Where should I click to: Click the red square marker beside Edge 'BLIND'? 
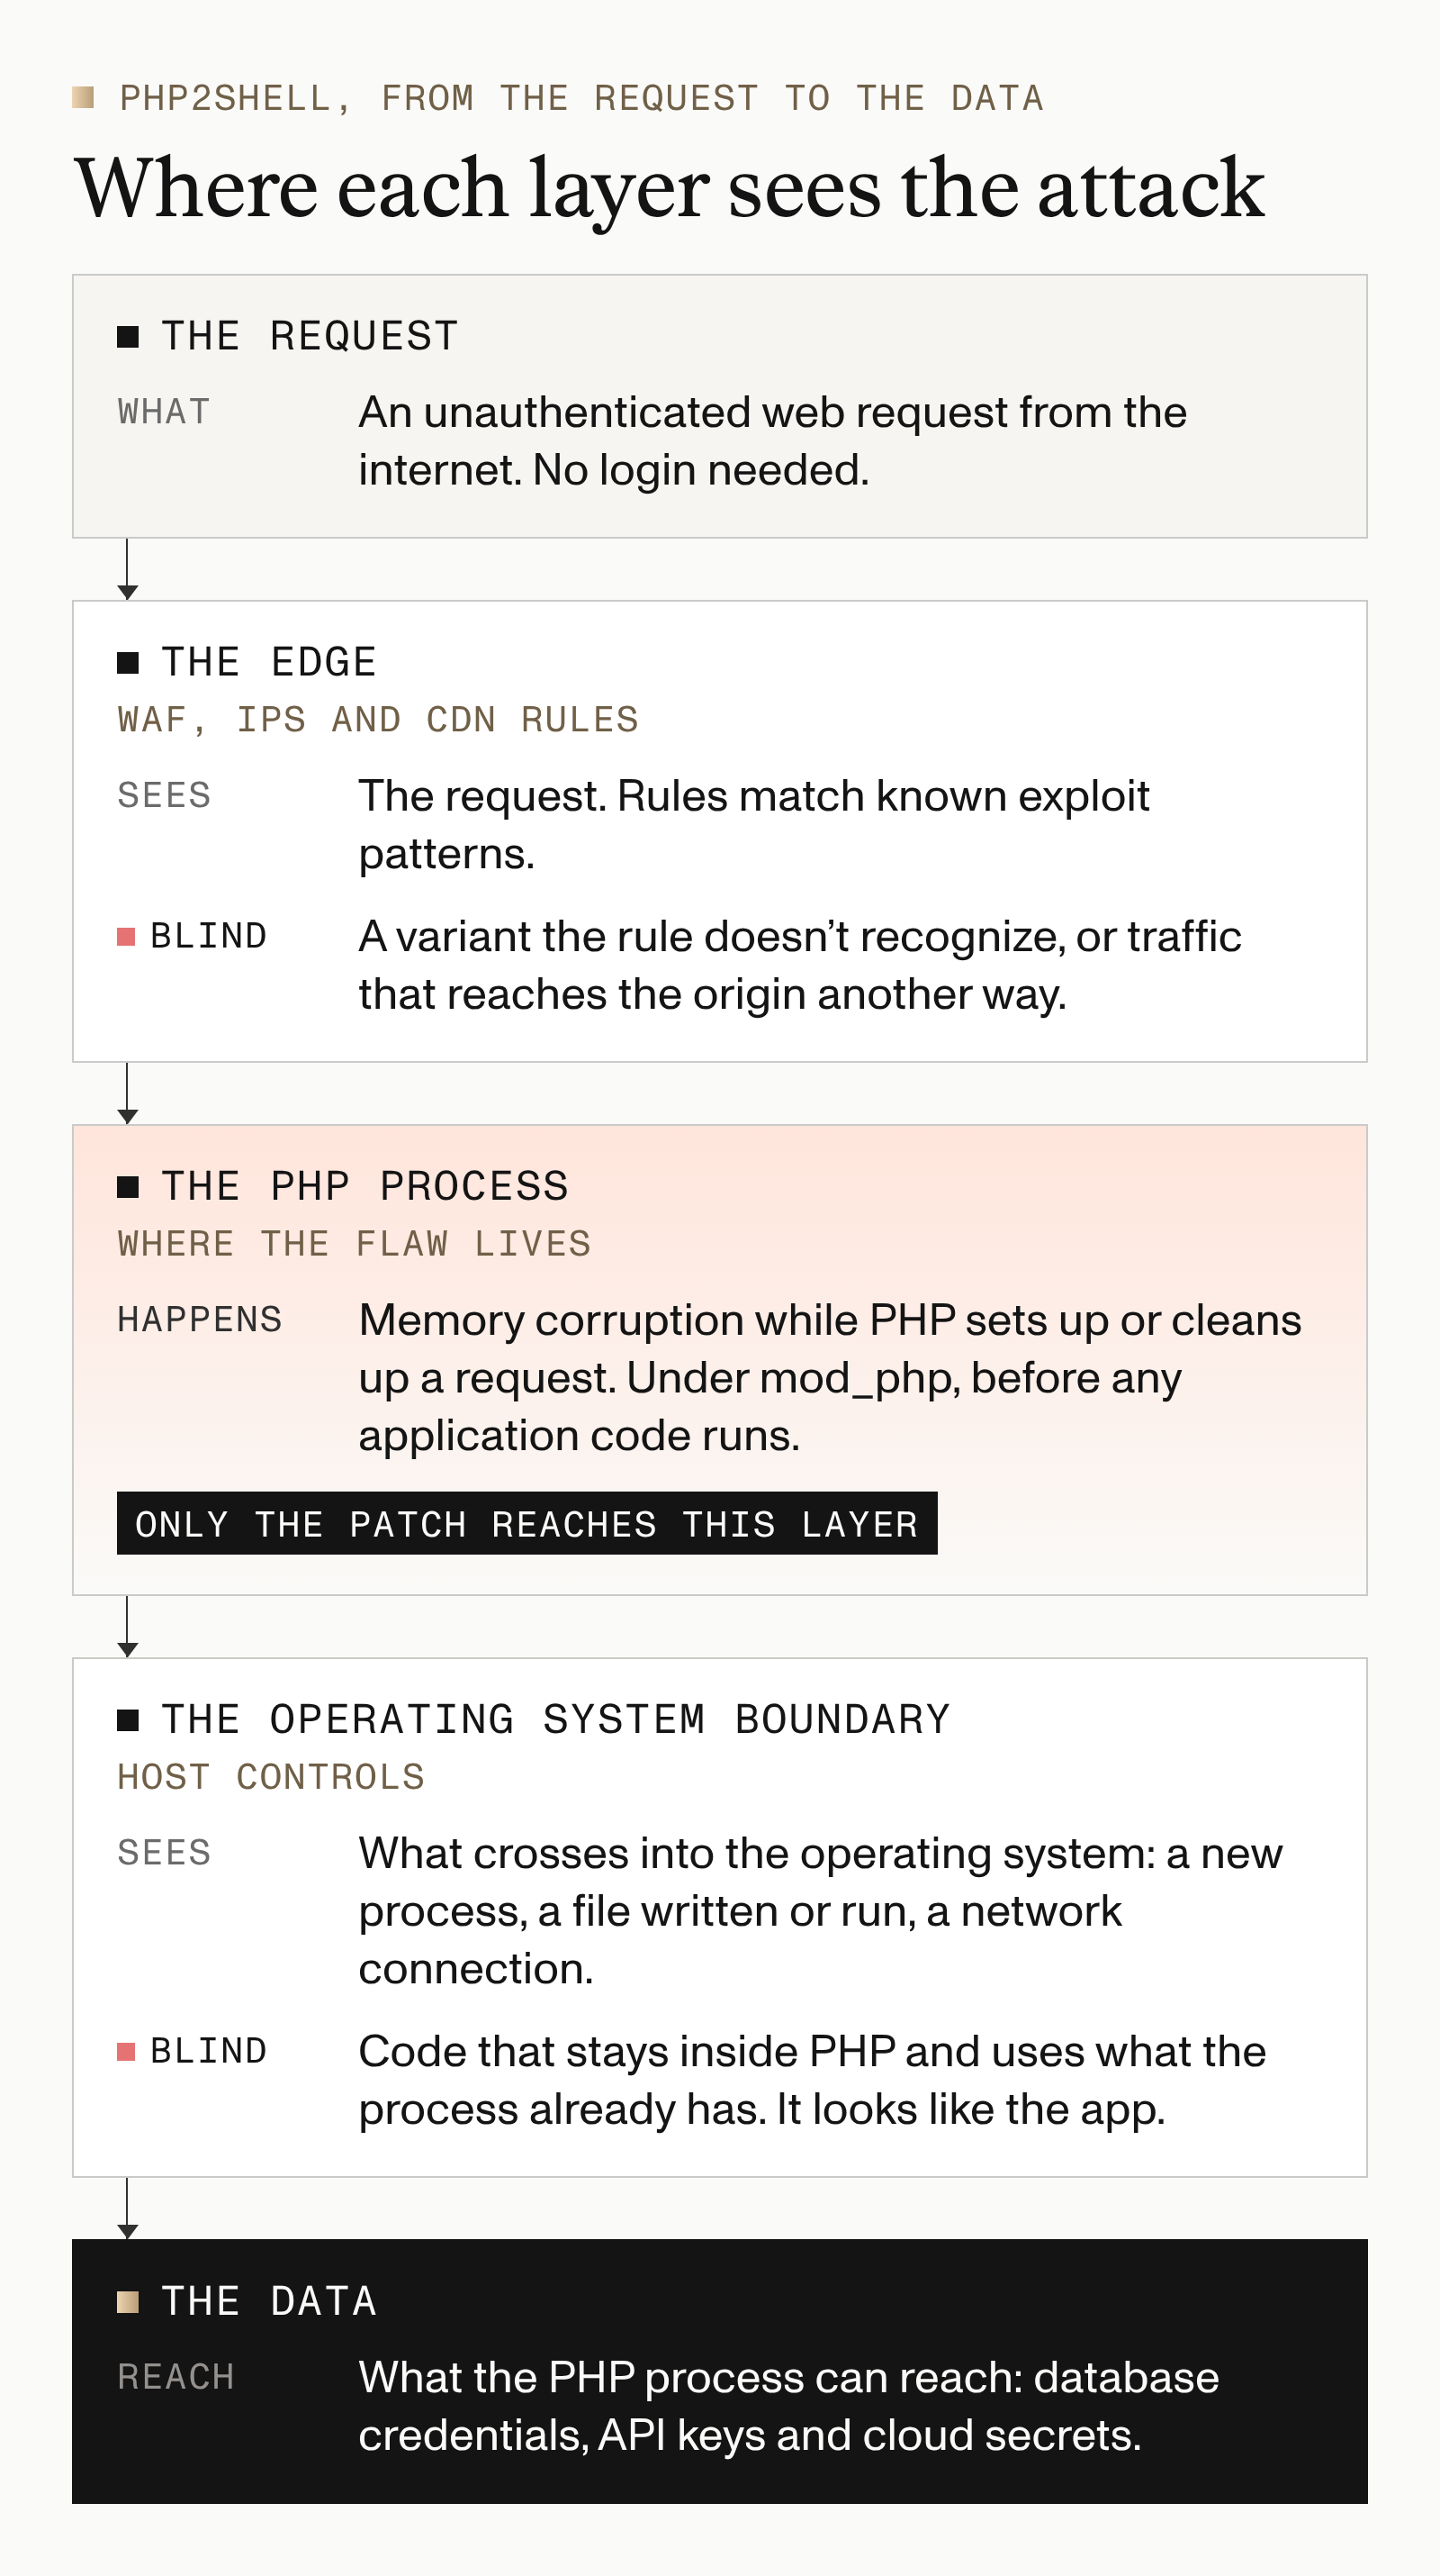pos(126,936)
